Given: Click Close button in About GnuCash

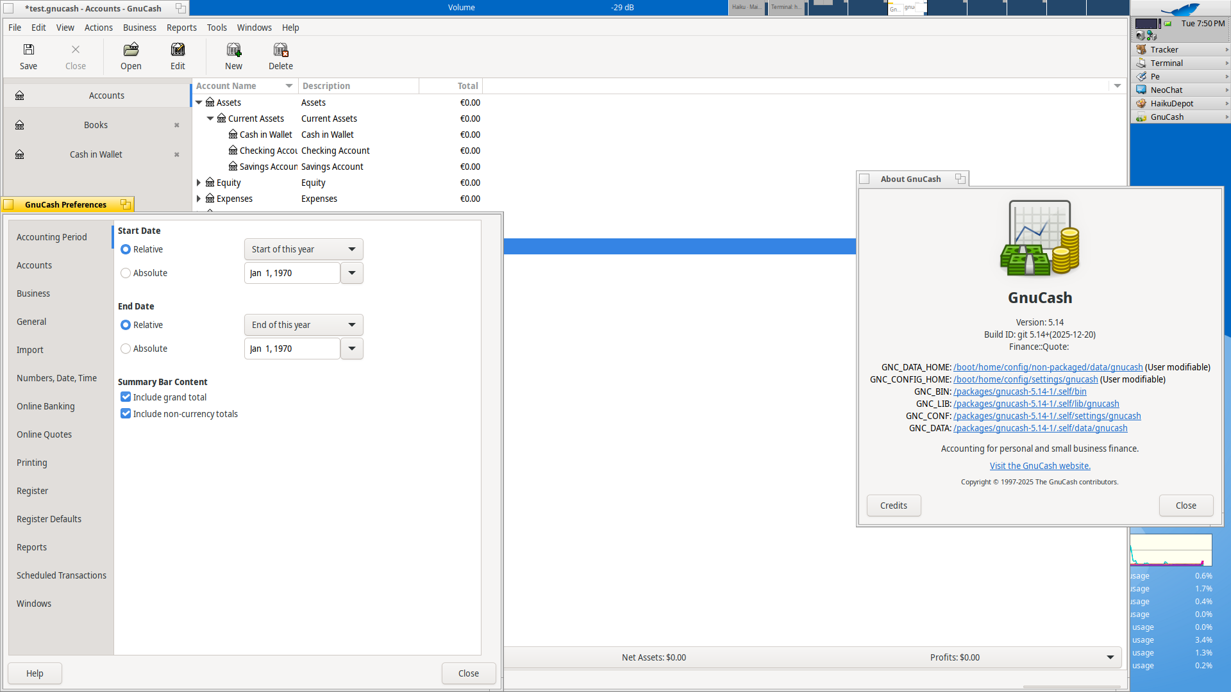Looking at the screenshot, I should coord(1185,506).
